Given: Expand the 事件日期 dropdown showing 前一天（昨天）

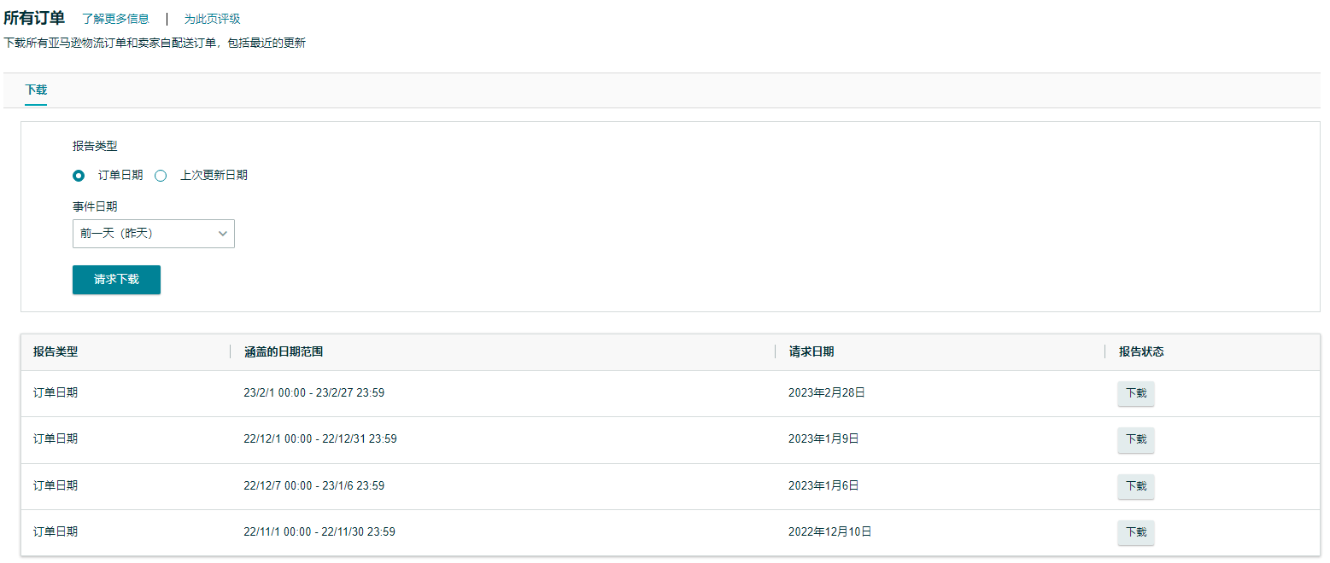Looking at the screenshot, I should point(153,234).
